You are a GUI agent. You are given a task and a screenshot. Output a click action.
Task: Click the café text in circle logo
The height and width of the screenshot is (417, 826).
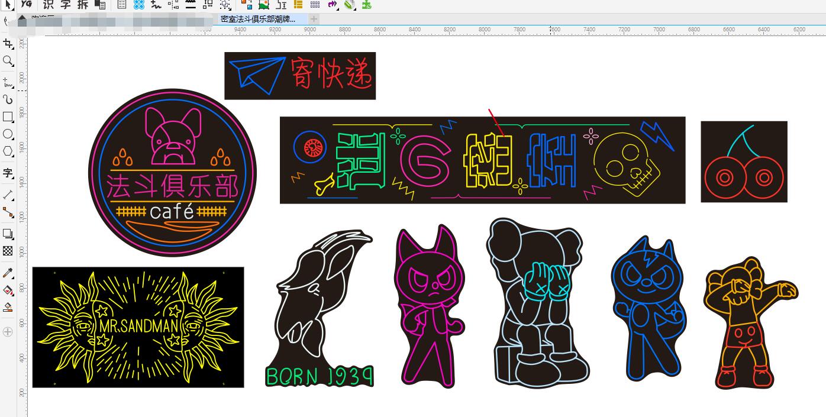tap(172, 211)
